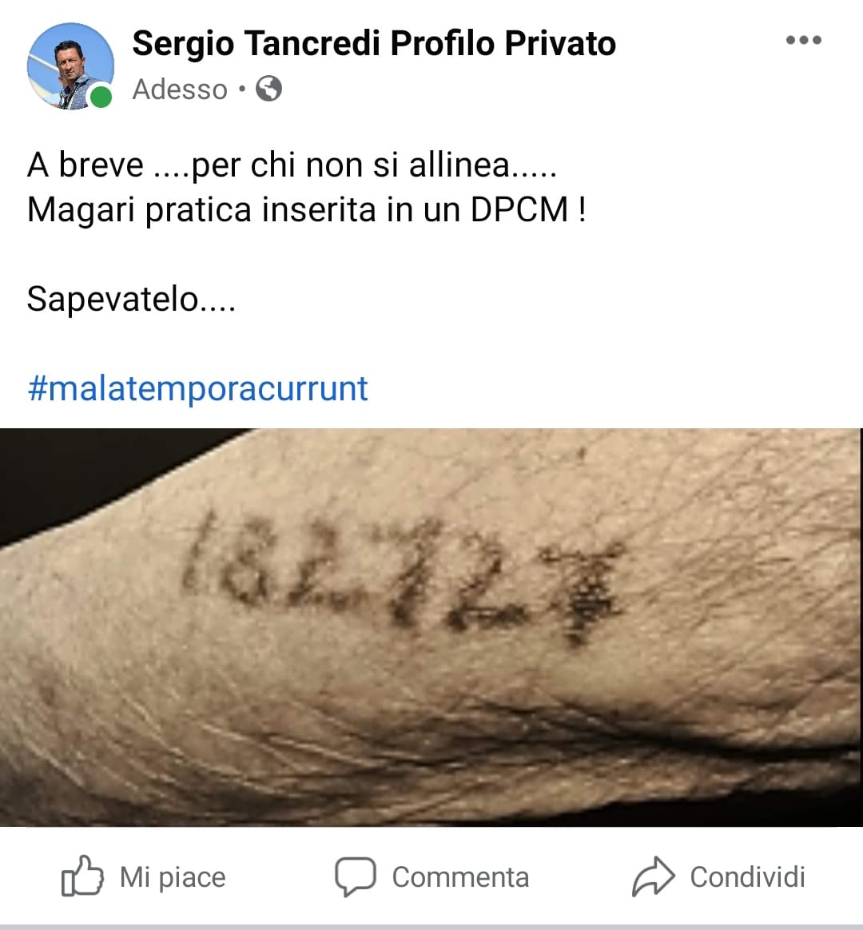Click the Sapevatelo.... text line
Screen dimensions: 863x930
click(x=131, y=298)
